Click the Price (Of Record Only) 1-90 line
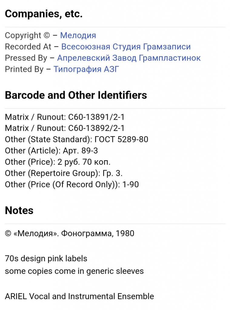The width and height of the screenshot is (230, 310). click(x=72, y=184)
